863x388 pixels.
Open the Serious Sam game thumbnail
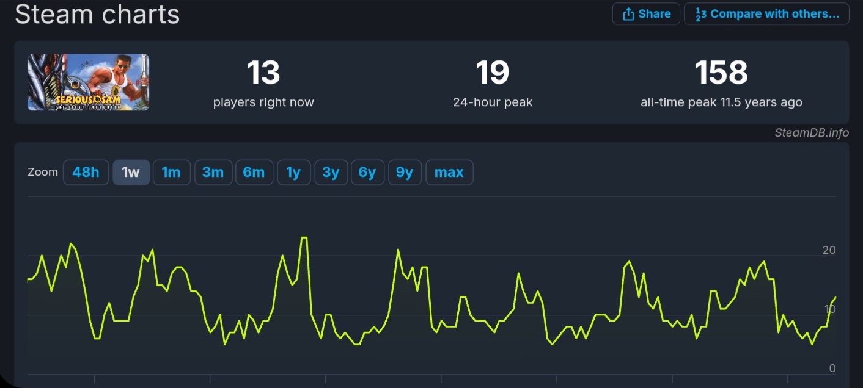[88, 82]
